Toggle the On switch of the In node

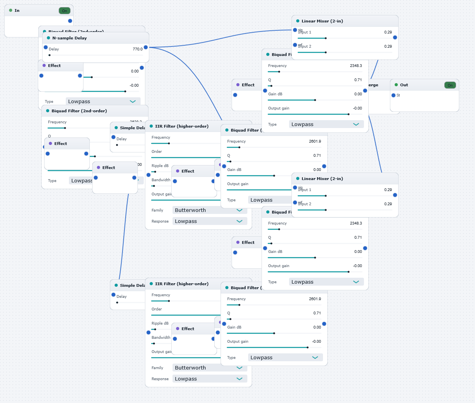point(65,11)
